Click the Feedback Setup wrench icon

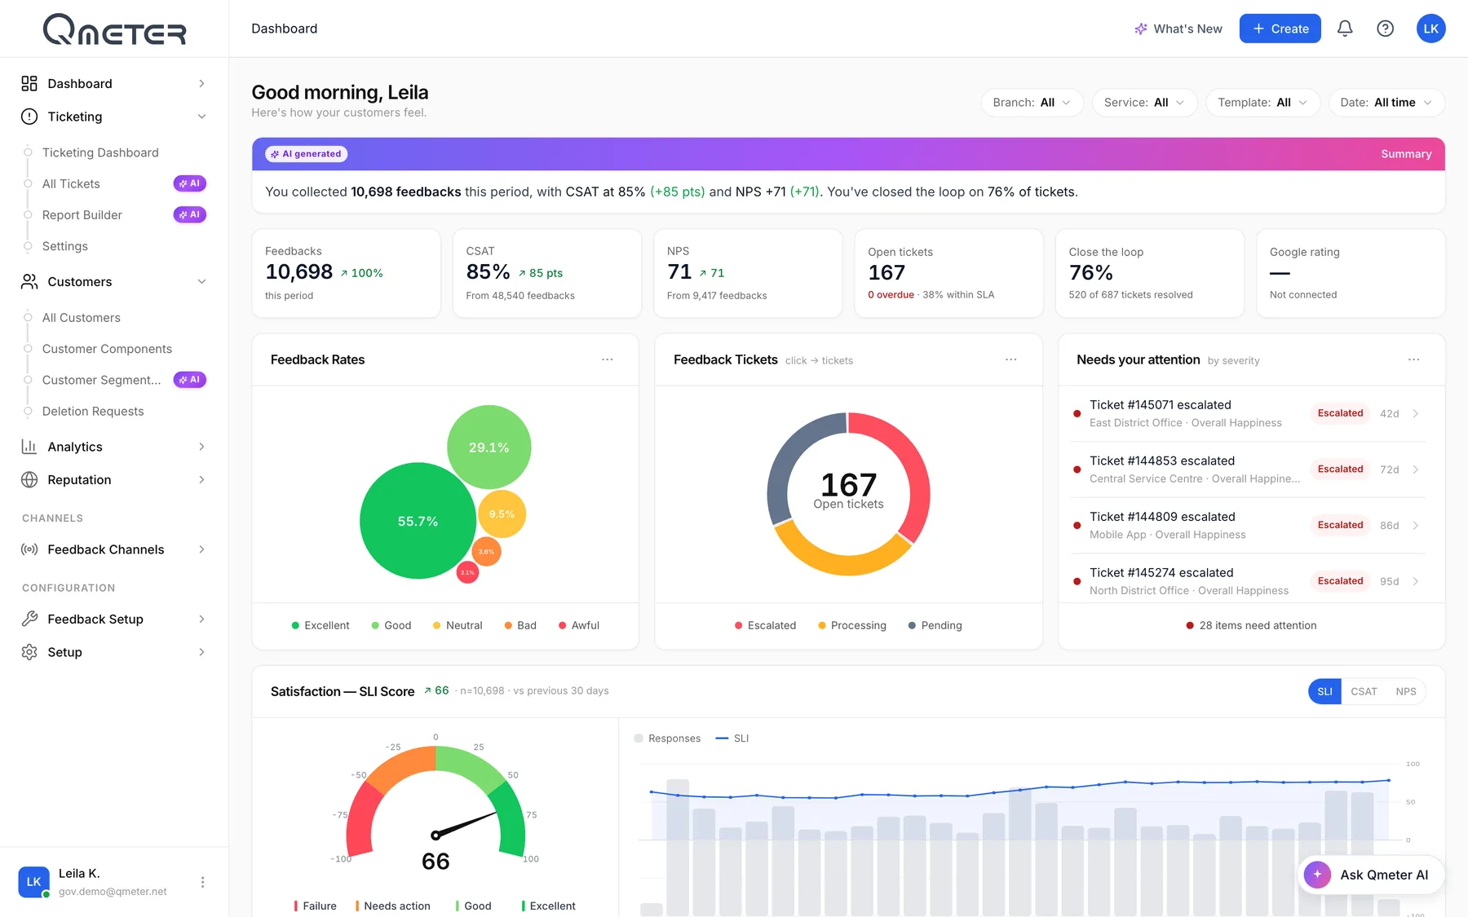pos(29,619)
